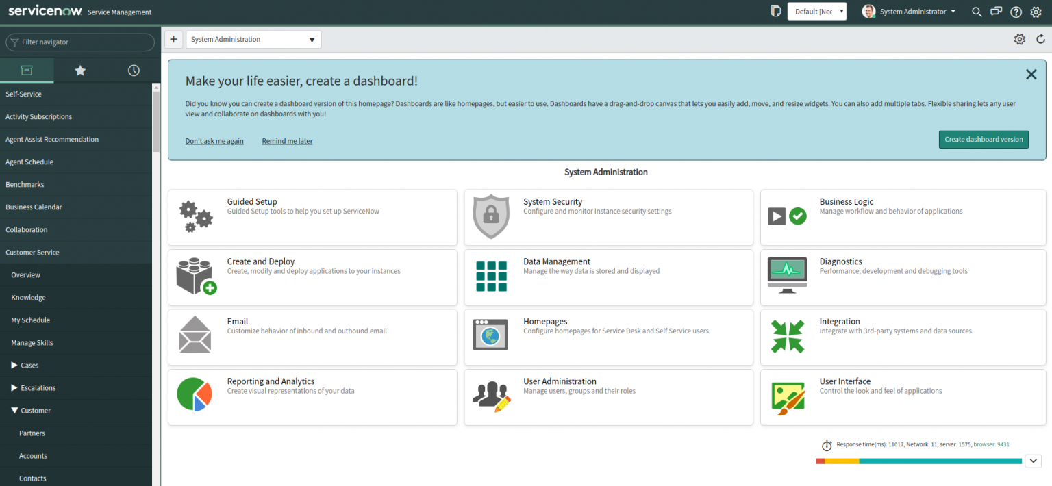Open the Reporting and Analytics pie chart icon
The height and width of the screenshot is (486, 1052).
pos(196,396)
